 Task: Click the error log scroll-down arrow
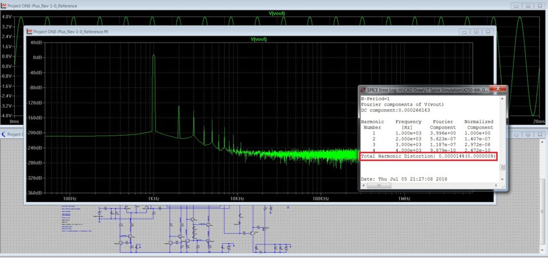[502, 179]
